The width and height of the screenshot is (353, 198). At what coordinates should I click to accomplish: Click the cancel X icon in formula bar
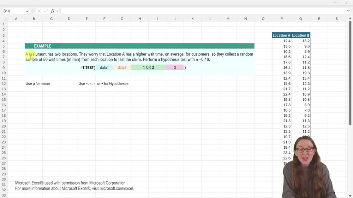point(39,11)
